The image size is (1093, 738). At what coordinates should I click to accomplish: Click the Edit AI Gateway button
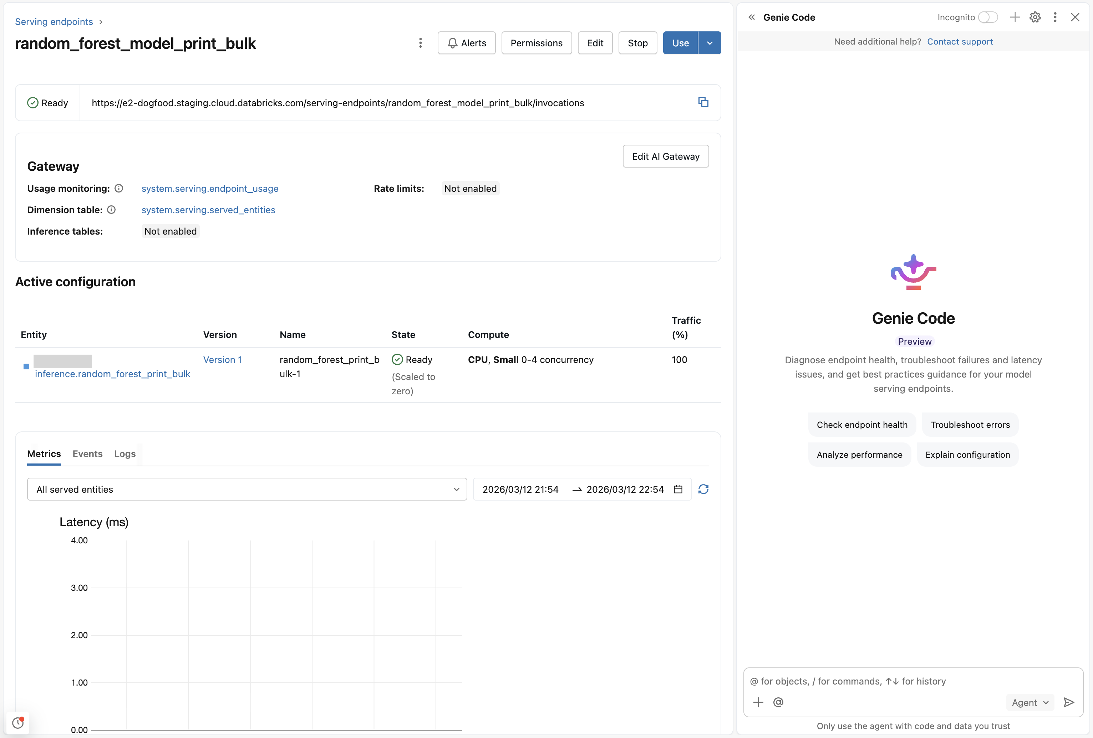click(x=666, y=156)
